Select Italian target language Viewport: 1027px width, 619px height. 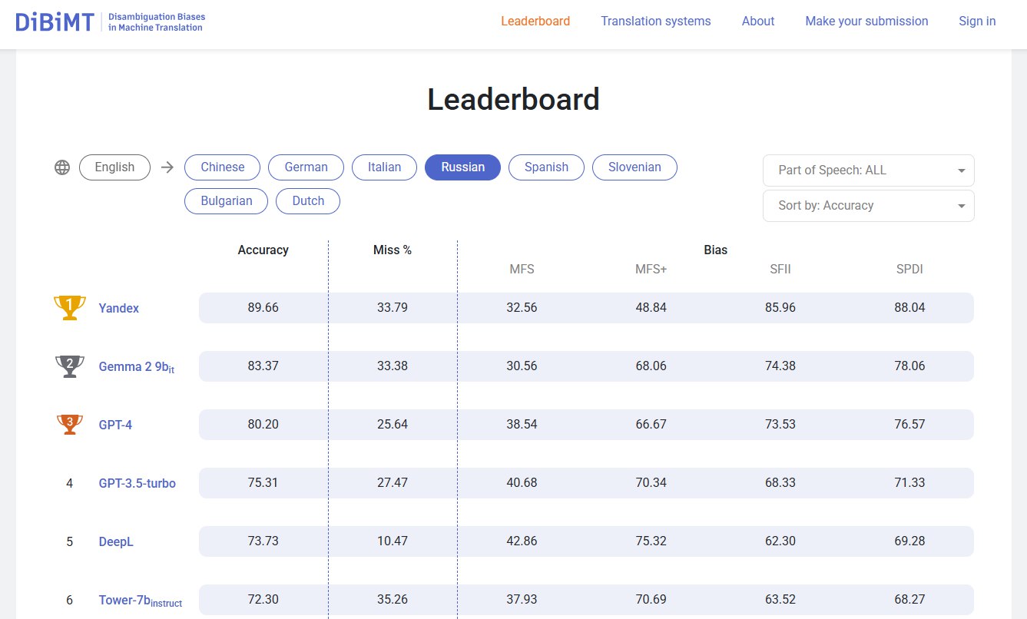click(x=384, y=167)
